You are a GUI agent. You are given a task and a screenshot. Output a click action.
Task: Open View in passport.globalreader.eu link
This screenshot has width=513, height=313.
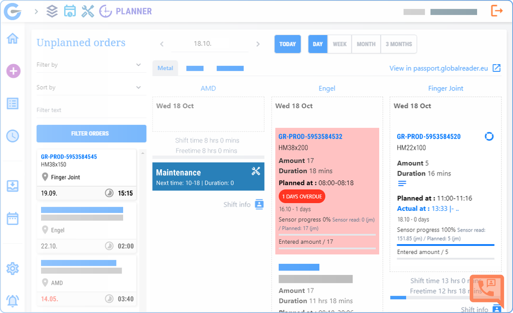(x=439, y=68)
